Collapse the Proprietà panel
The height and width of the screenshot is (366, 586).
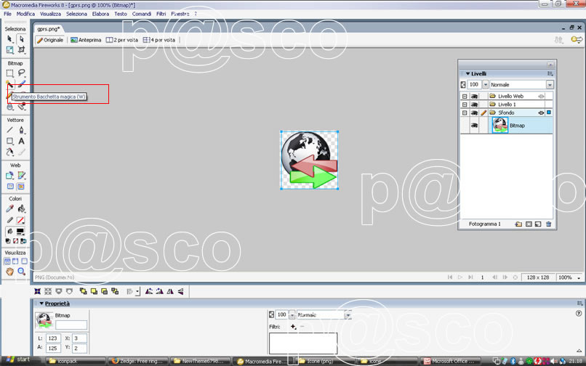tap(41, 304)
